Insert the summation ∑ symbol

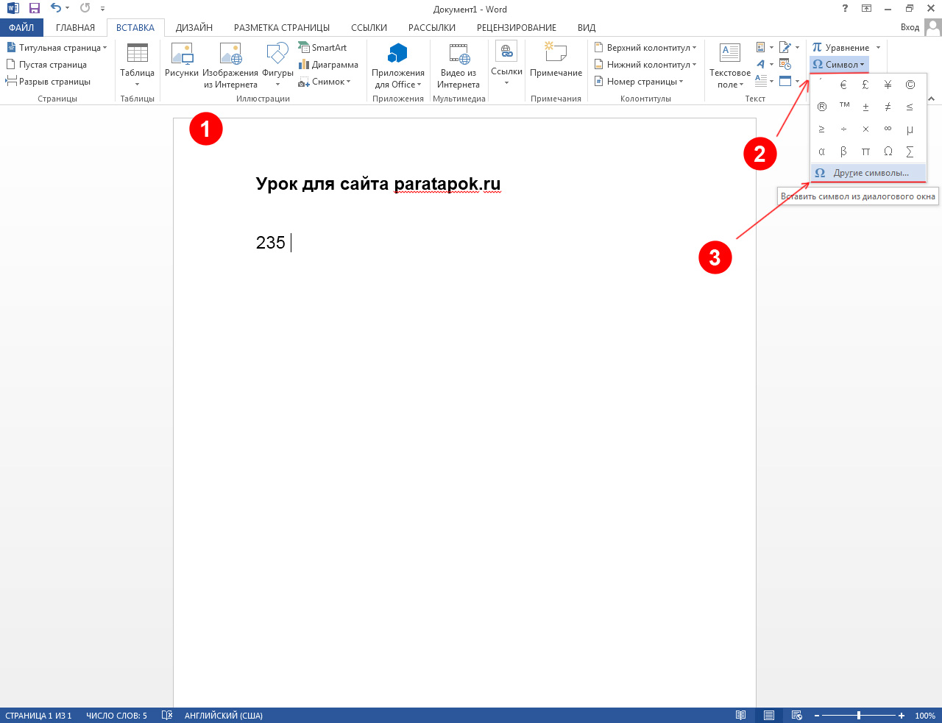tap(910, 152)
